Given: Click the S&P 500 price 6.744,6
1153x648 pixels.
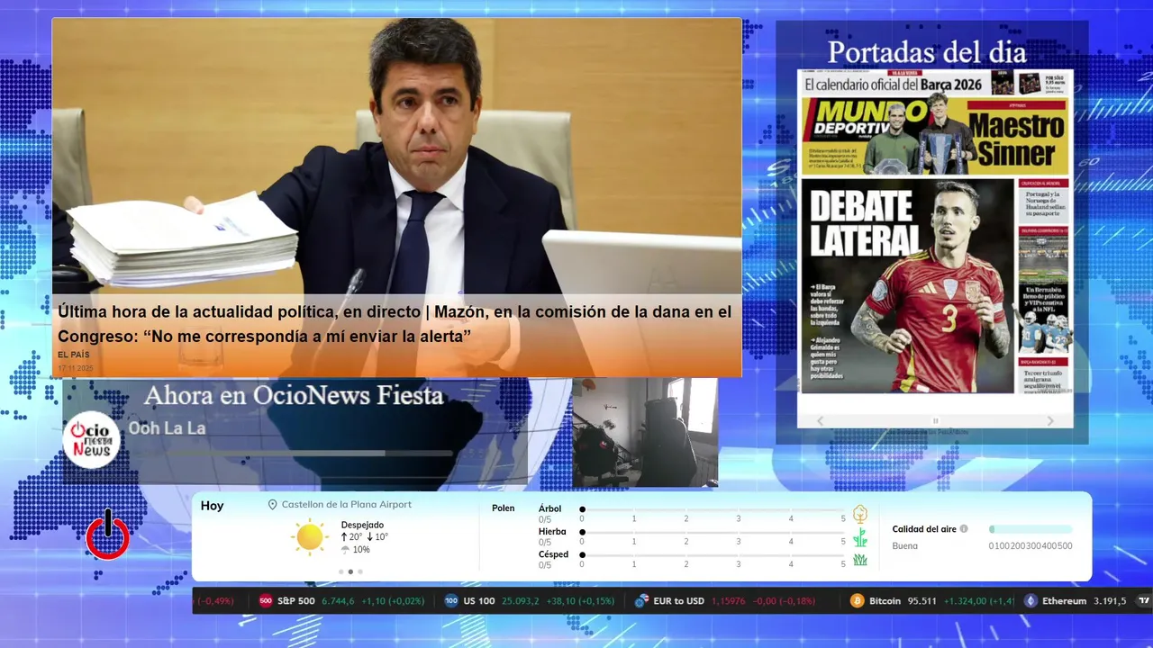Looking at the screenshot, I should point(338,601).
